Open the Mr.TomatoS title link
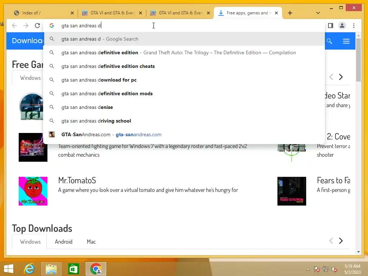Viewport: 368px width, 276px height. [x=77, y=180]
